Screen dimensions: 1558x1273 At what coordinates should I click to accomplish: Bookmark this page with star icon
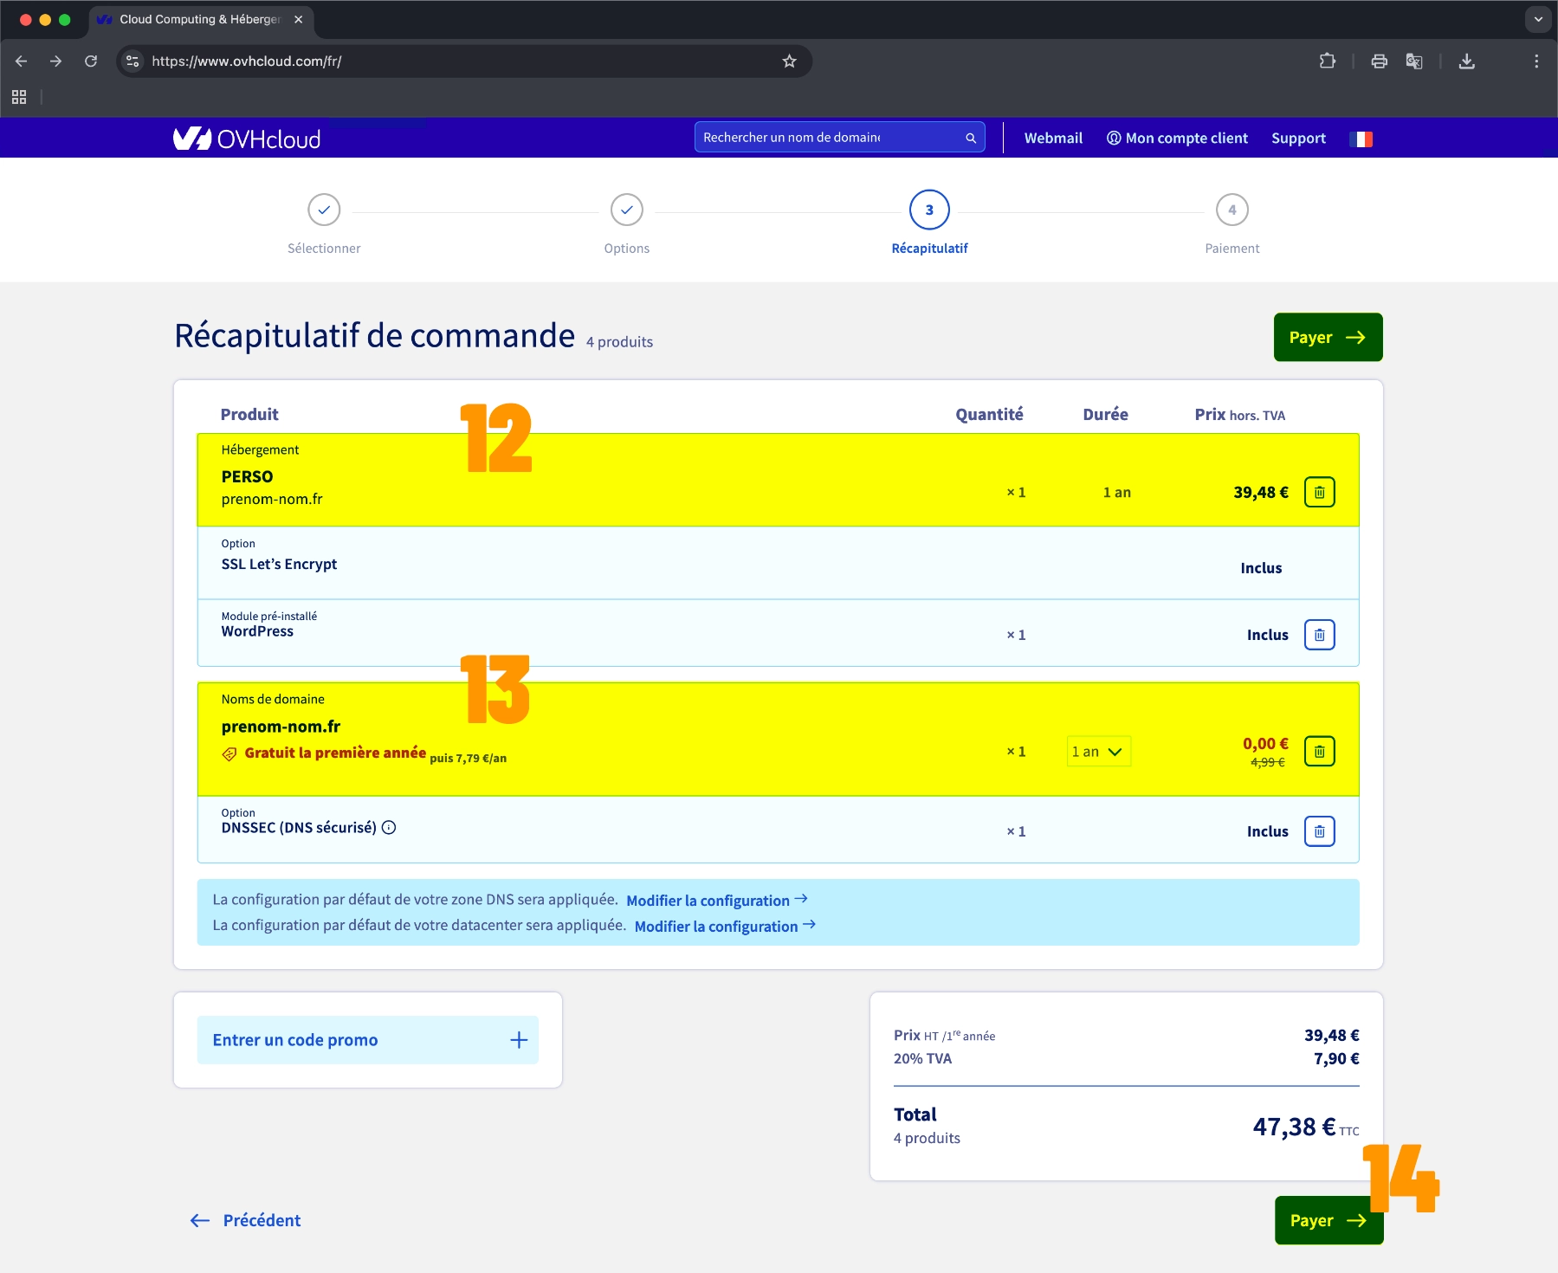[789, 61]
